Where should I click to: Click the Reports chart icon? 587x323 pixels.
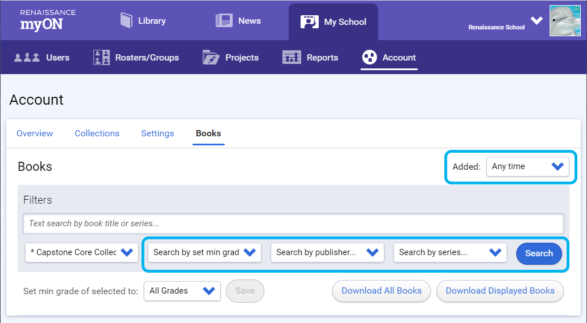(x=292, y=57)
